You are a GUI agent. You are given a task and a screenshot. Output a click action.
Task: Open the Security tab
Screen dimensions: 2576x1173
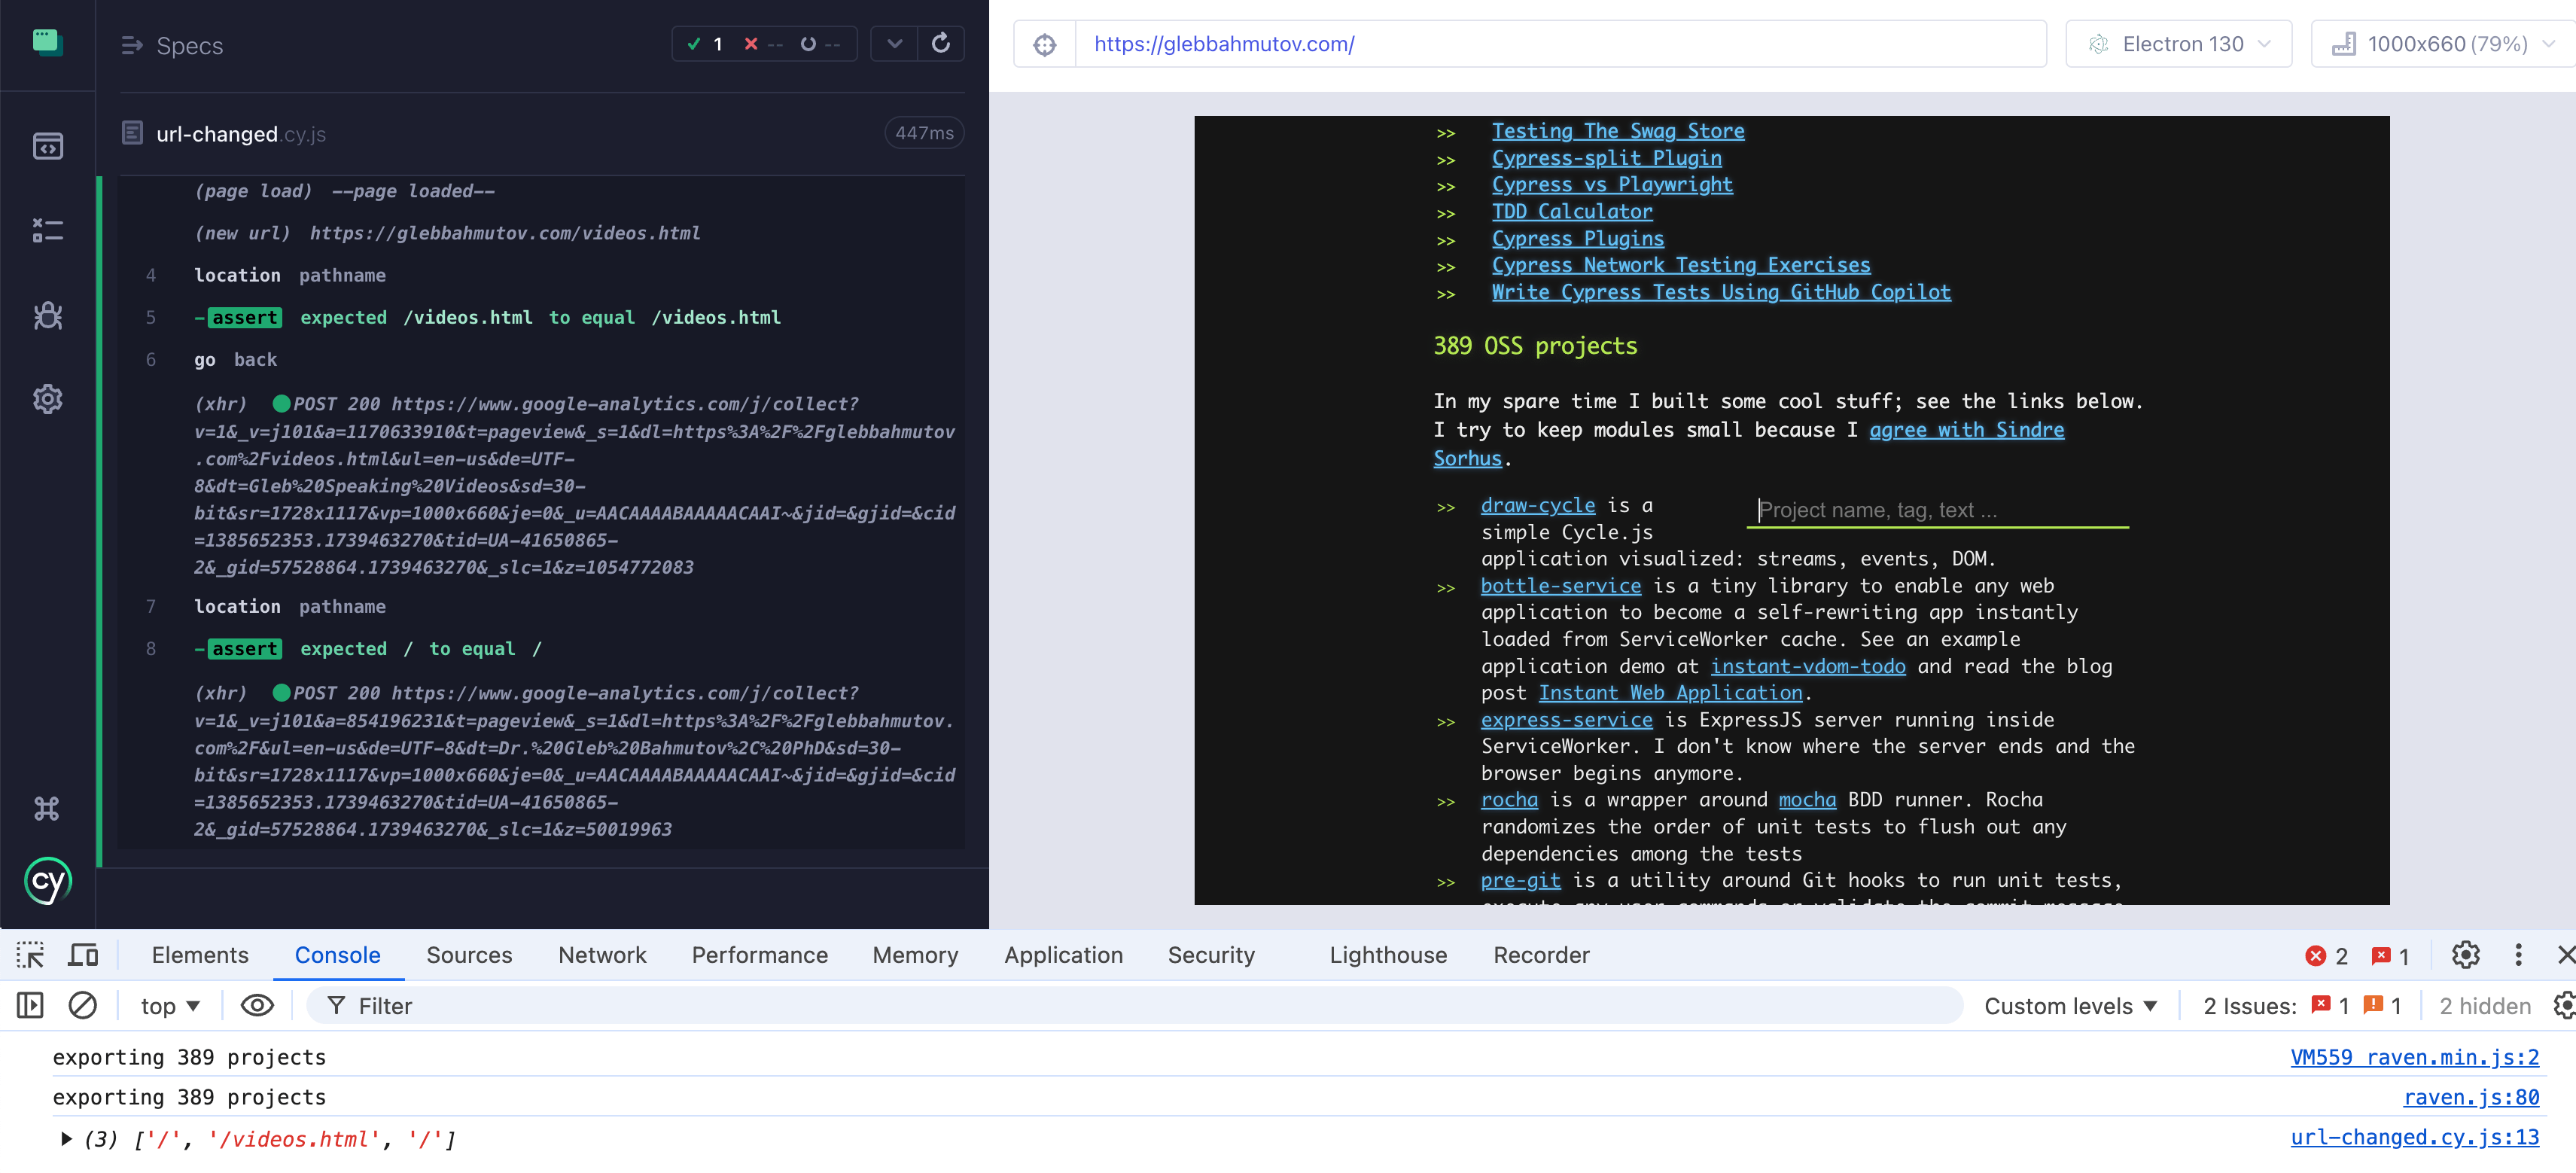point(1211,955)
